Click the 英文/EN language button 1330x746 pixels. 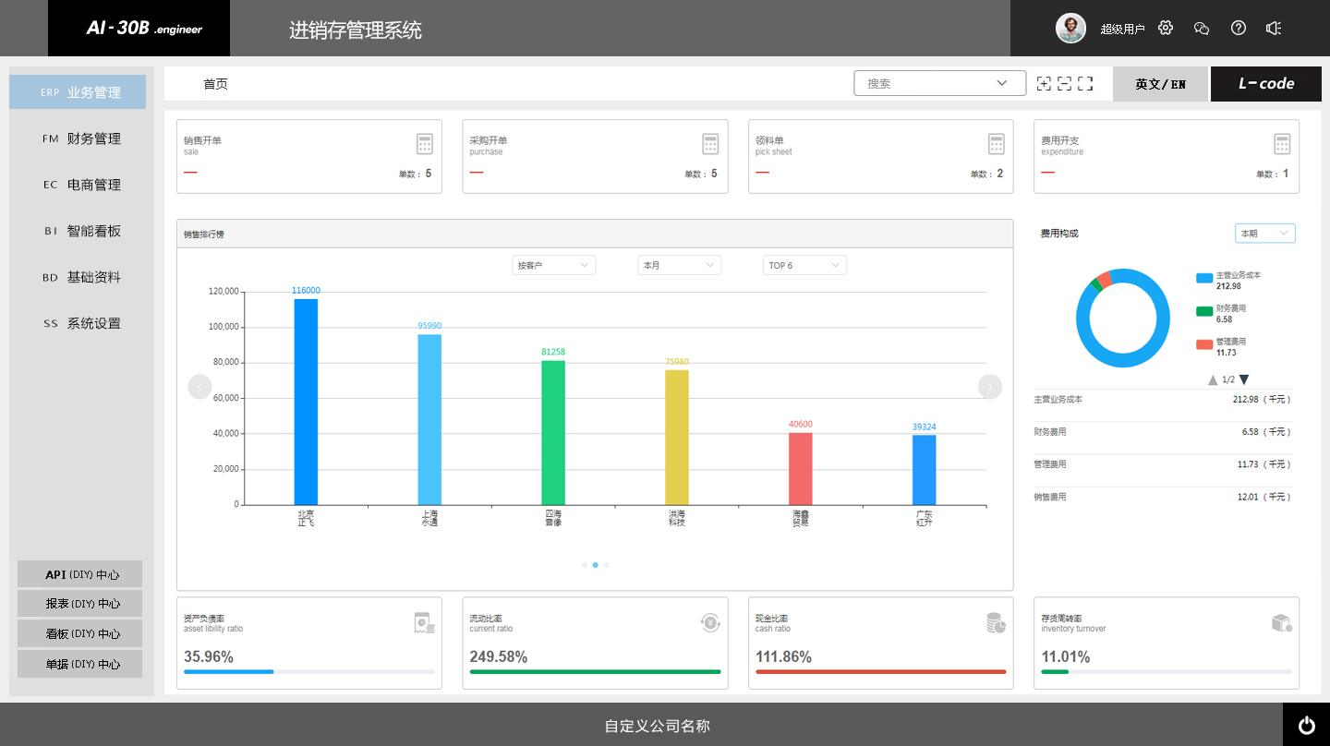coord(1160,84)
